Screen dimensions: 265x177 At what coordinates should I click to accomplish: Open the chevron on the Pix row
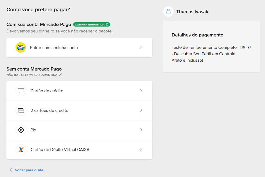click(141, 130)
